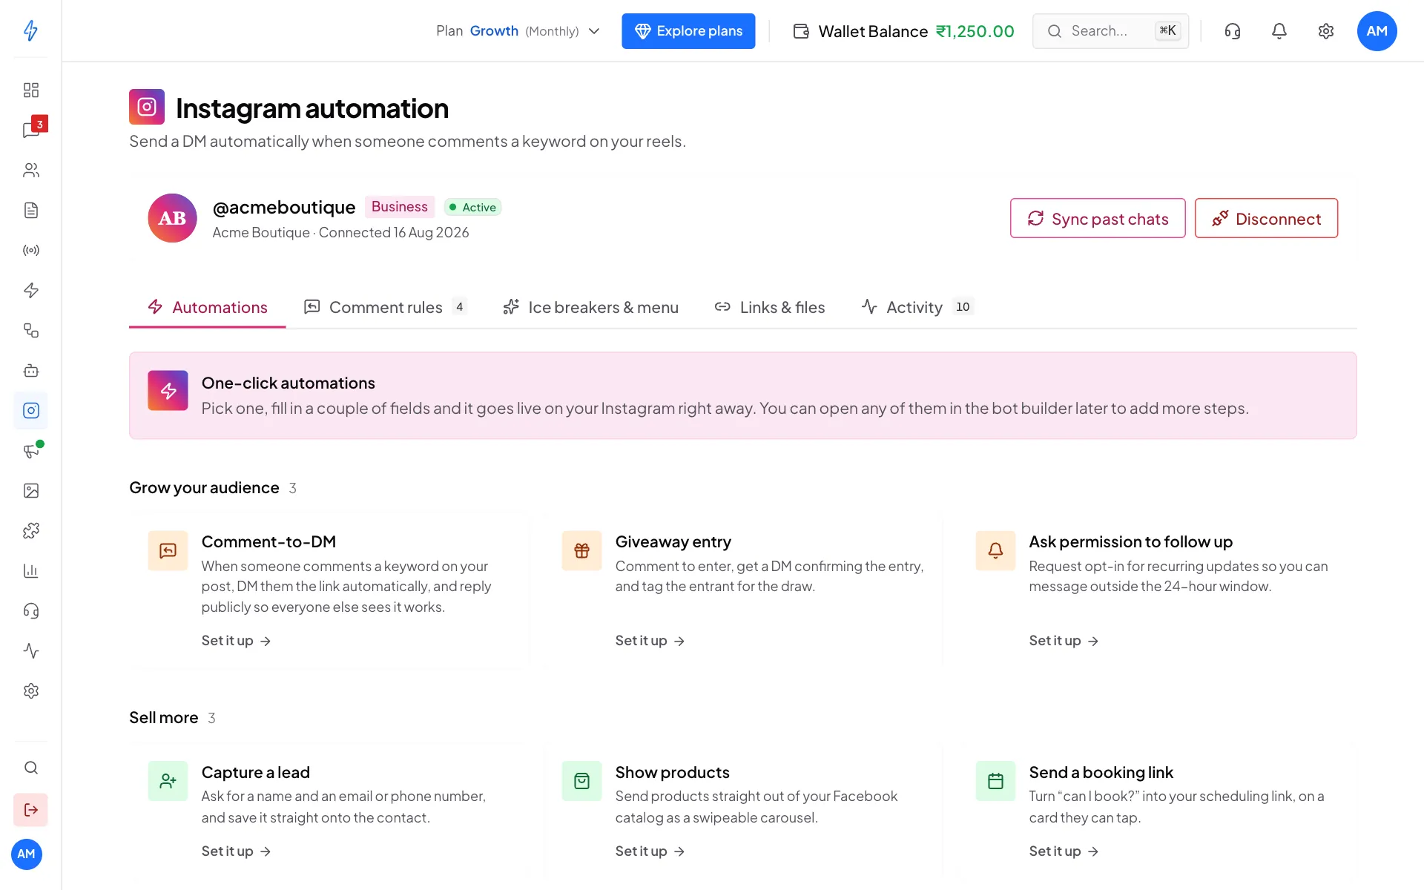Click the magnifier search icon in sidebar
This screenshot has width=1424, height=890.
point(30,768)
